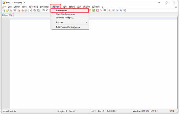
Task: Choose Shortcut Mapper... from the menu
Action: pos(70,18)
